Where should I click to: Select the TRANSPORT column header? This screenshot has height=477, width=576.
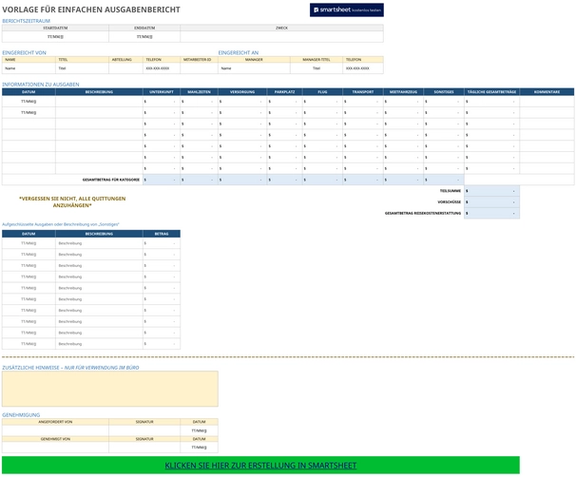click(363, 92)
